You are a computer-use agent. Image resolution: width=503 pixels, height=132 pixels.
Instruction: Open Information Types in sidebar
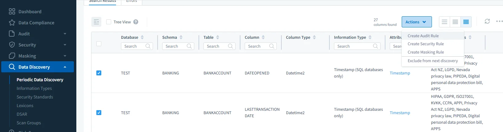point(34,88)
